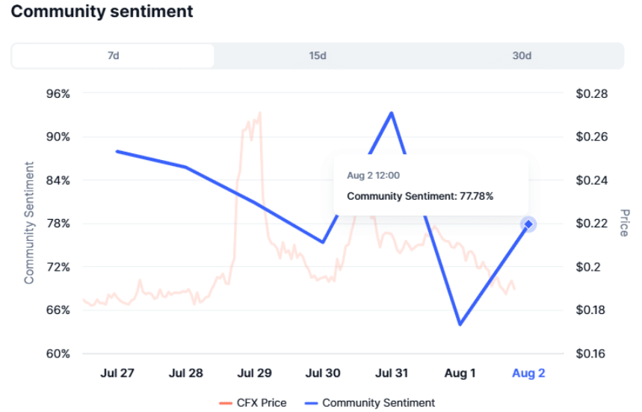Image resolution: width=642 pixels, height=412 pixels.
Task: Click the Jul 30 sentiment dip point
Action: 323,242
